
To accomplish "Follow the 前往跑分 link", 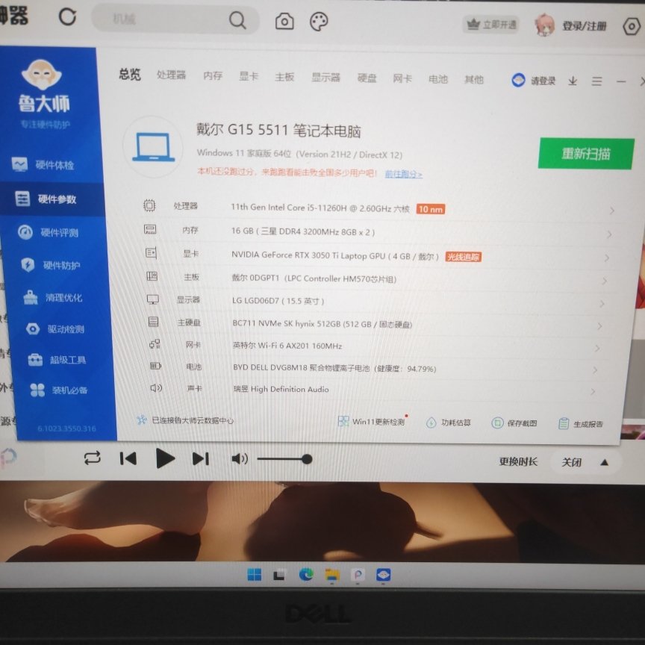I will click(x=404, y=174).
